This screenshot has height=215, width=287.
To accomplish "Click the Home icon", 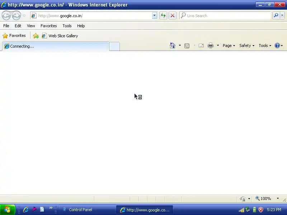I will tap(173, 46).
